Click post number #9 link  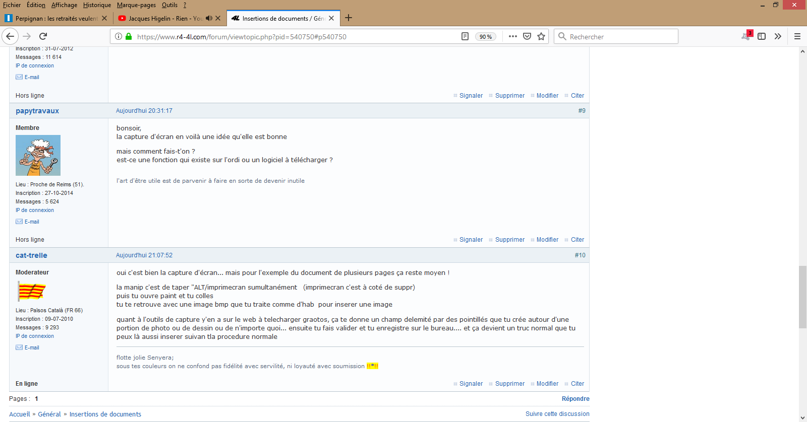point(582,111)
